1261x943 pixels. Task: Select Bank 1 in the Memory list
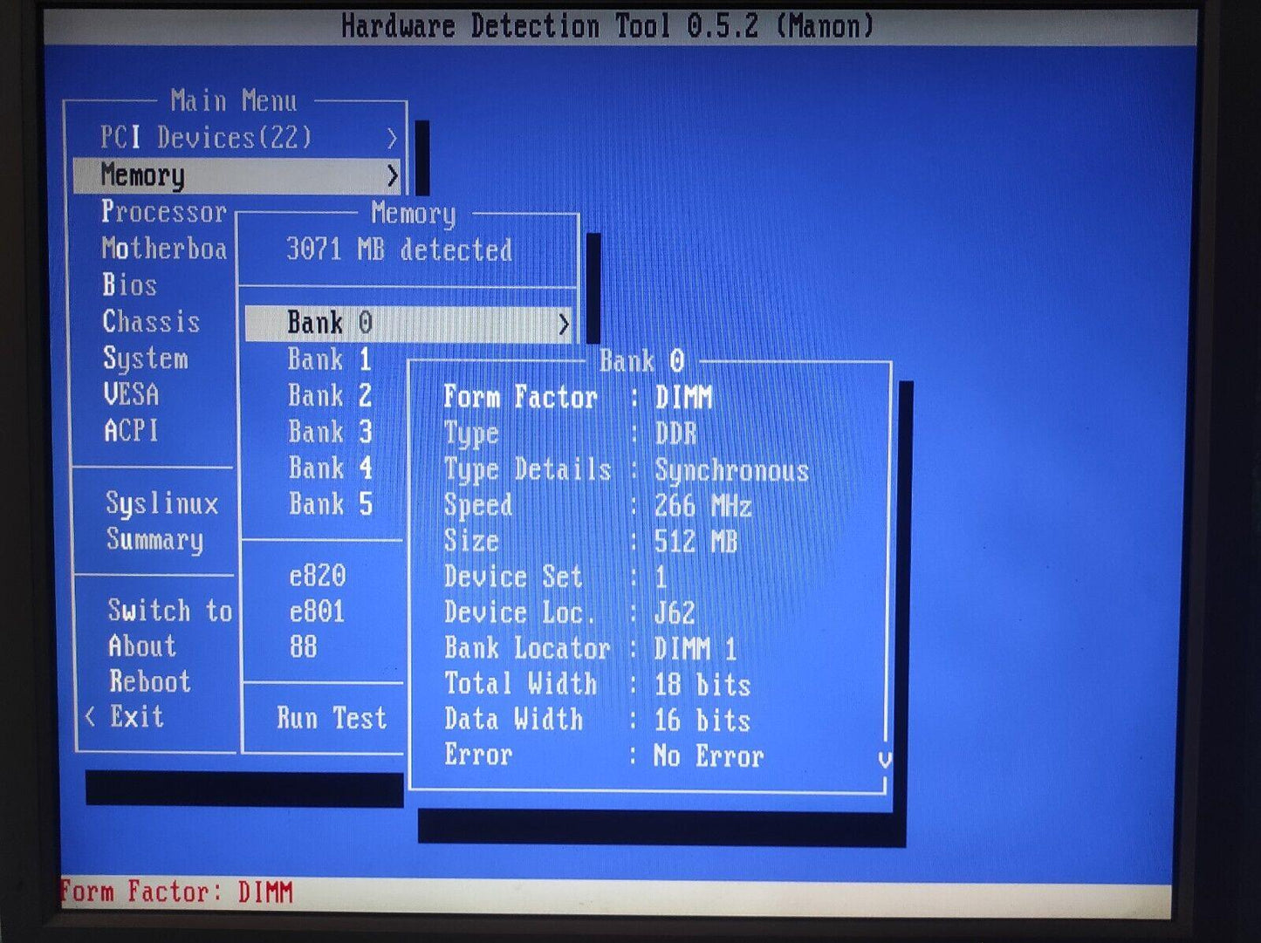click(x=330, y=359)
